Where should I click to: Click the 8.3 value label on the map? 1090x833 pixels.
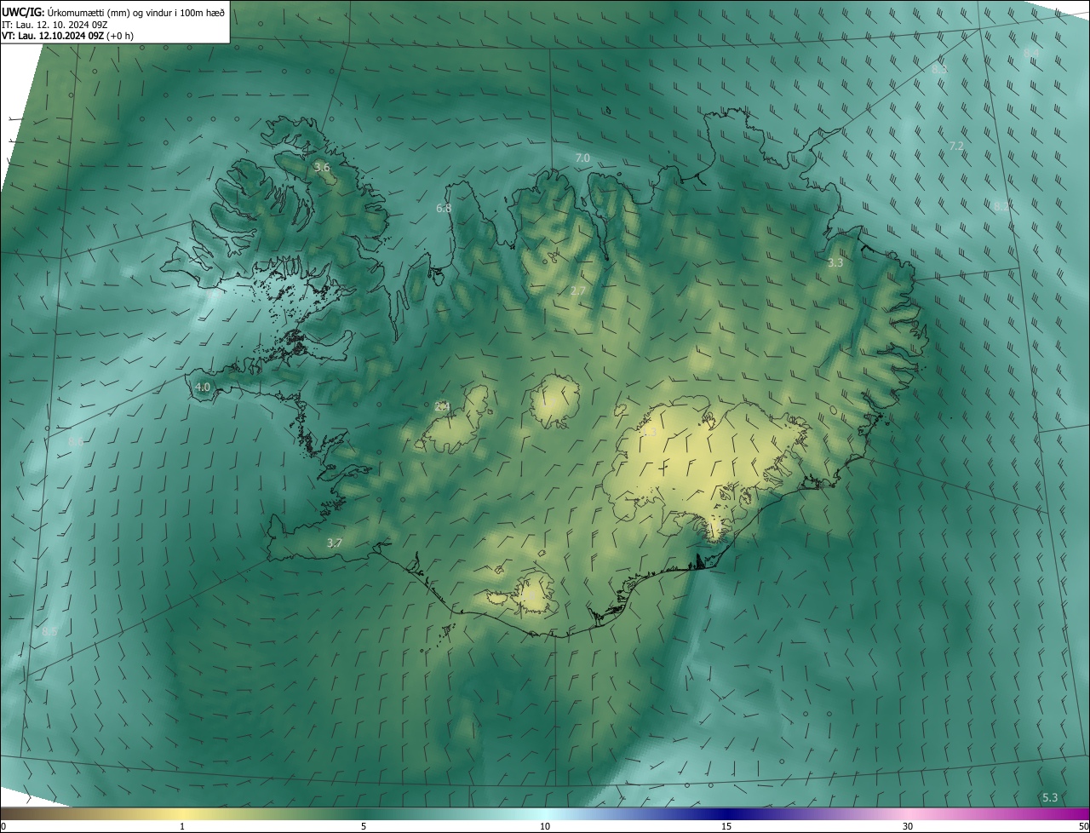tap(939, 69)
